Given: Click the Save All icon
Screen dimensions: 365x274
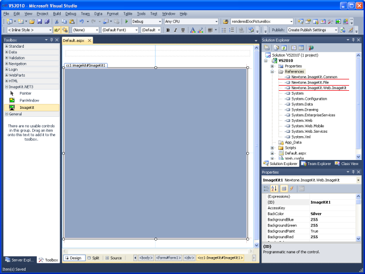Looking at the screenshot, I should click(x=47, y=22).
